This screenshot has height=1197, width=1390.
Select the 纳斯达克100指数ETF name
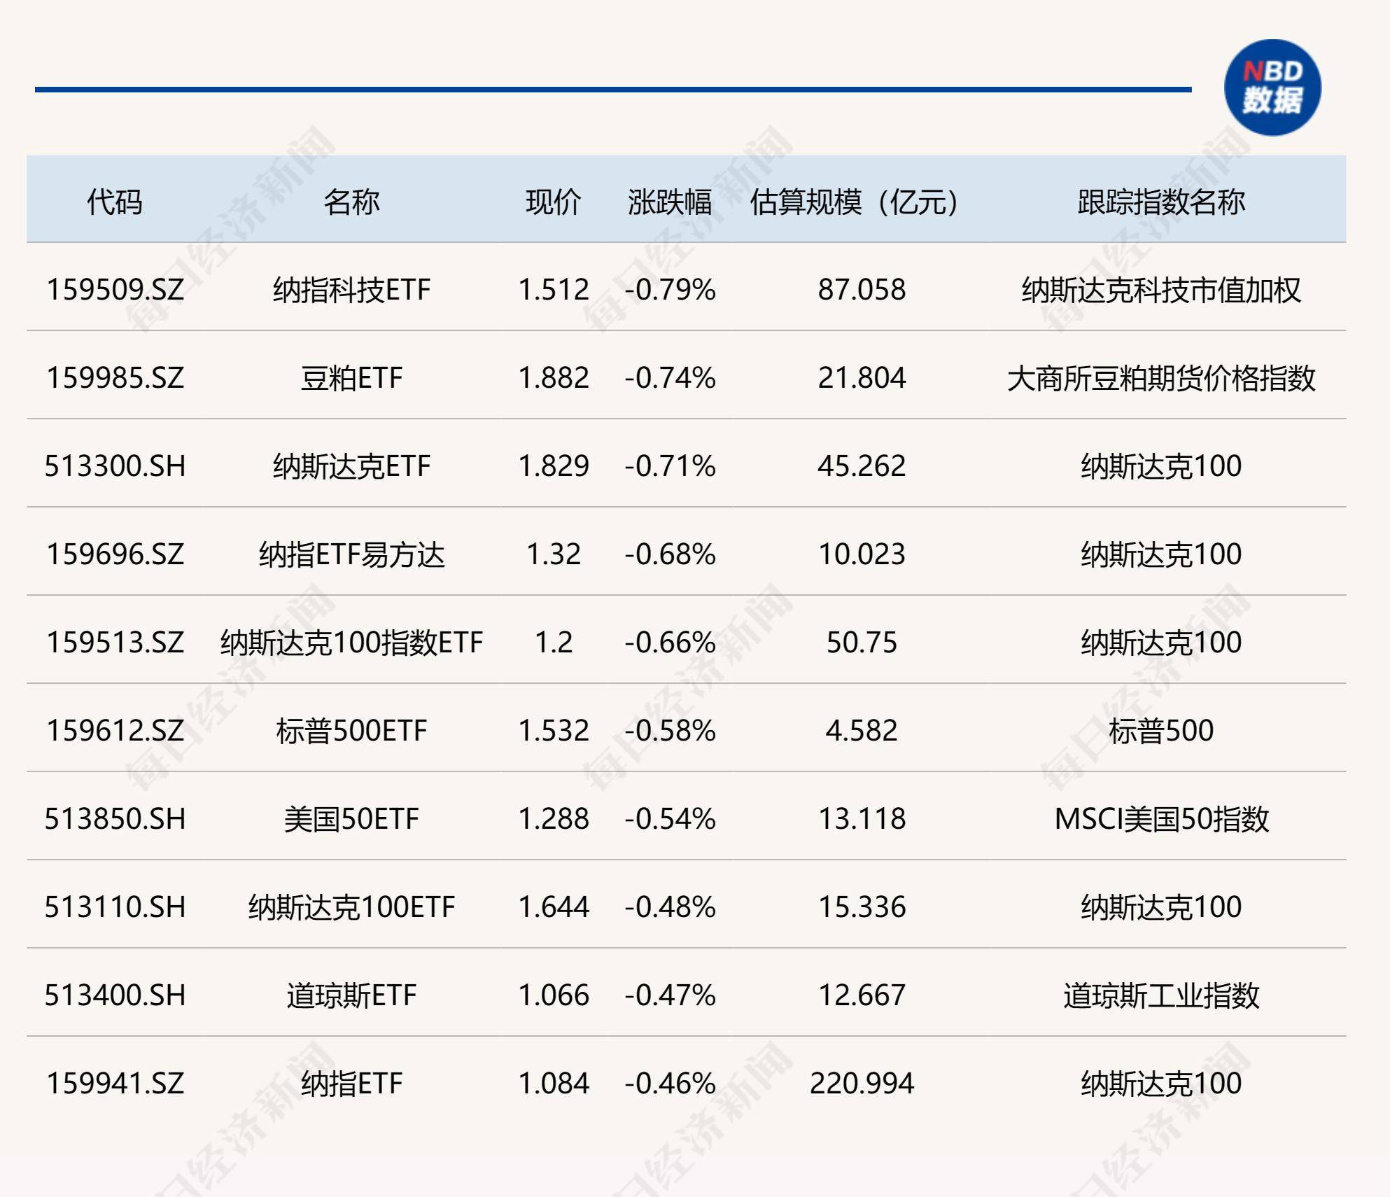point(351,643)
